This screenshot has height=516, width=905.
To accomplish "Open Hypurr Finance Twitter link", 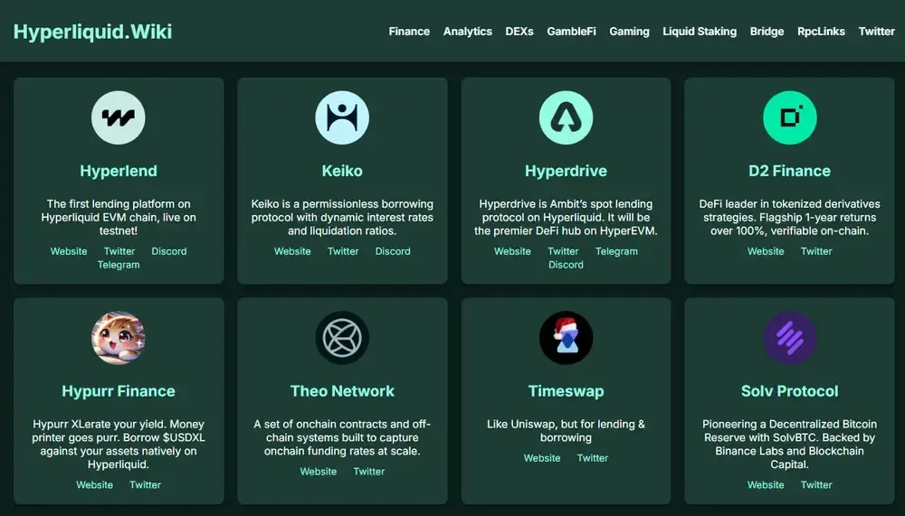I will pyautogui.click(x=145, y=485).
